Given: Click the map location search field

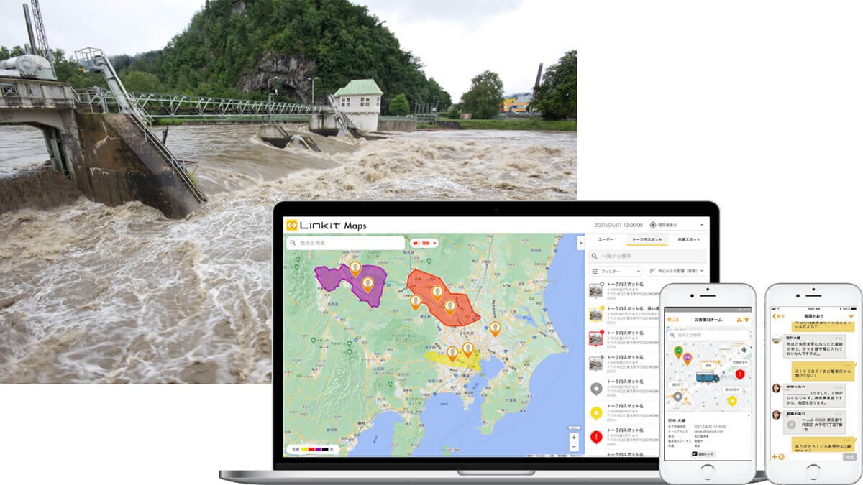Looking at the screenshot, I should point(345,243).
